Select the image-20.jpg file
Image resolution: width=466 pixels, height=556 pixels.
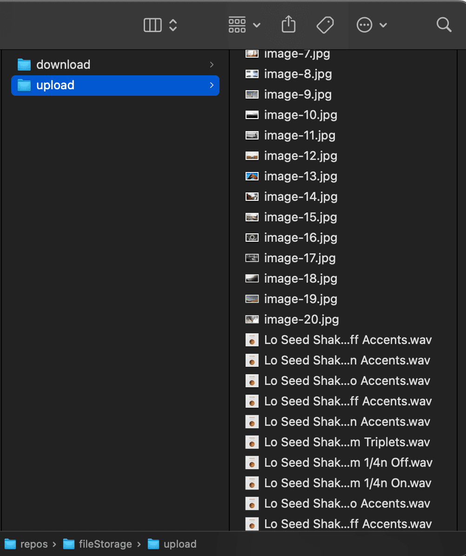pyautogui.click(x=301, y=319)
